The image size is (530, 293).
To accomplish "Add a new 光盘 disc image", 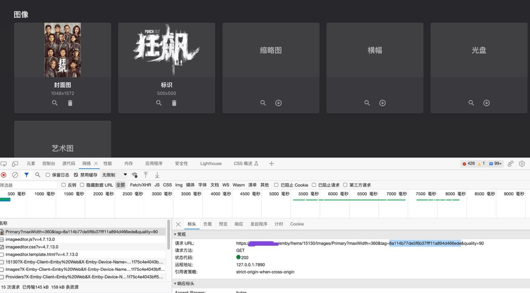I will pos(487,103).
